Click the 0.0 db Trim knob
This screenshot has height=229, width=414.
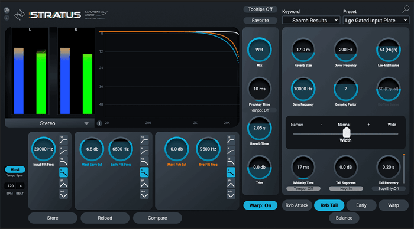(x=259, y=168)
